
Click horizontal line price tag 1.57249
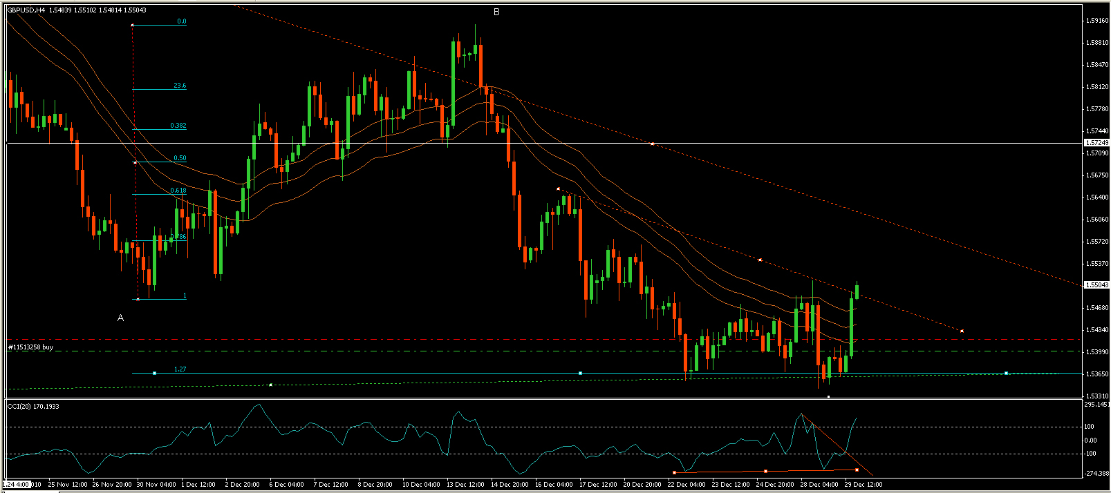point(1096,143)
